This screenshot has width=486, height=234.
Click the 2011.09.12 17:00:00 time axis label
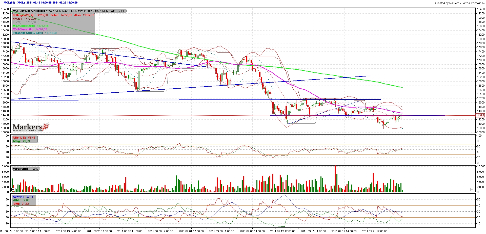click(x=282, y=231)
